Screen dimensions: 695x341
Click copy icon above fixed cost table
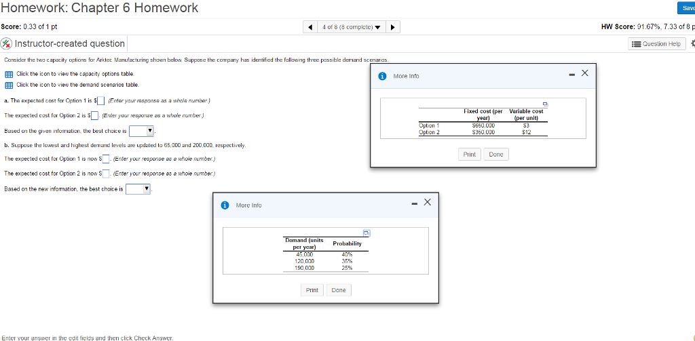click(544, 104)
